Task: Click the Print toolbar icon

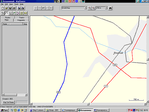Action: click(14, 8)
